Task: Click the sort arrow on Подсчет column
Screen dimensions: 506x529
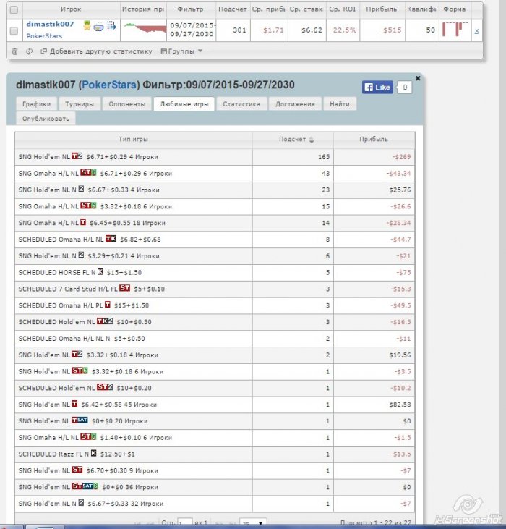Action: pyautogui.click(x=312, y=140)
